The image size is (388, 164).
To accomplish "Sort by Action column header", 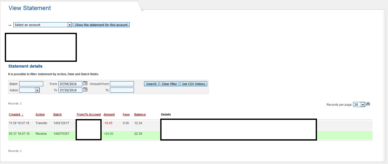I will coord(40,115).
